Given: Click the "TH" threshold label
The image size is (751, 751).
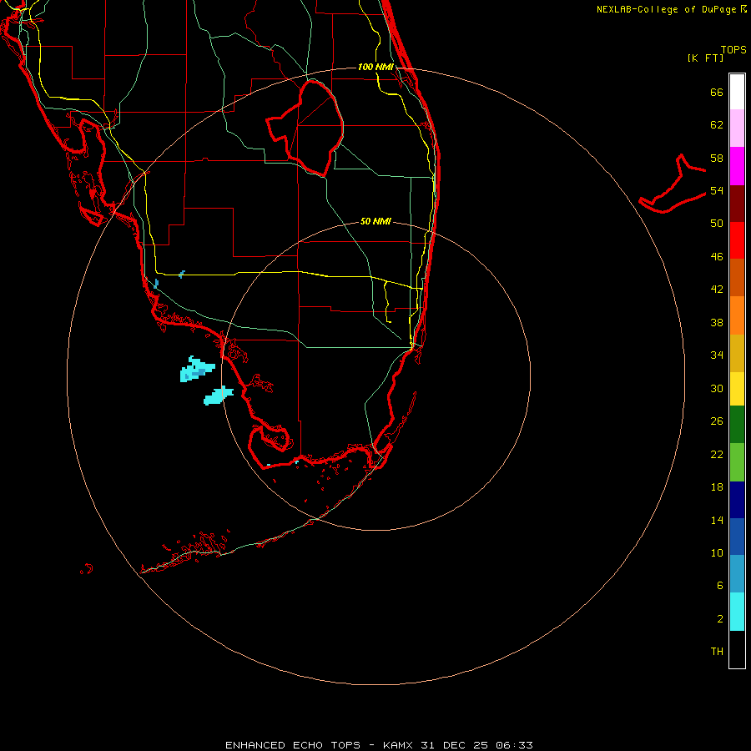Looking at the screenshot, I should pyautogui.click(x=717, y=651).
